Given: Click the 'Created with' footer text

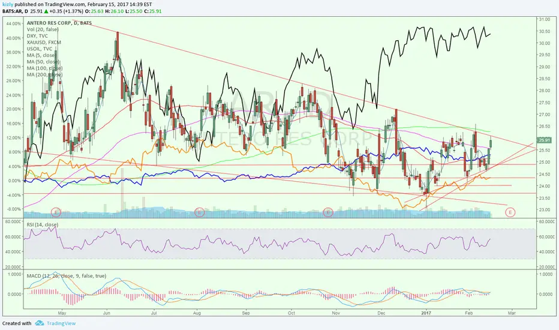Looking at the screenshot, I should point(17,323).
